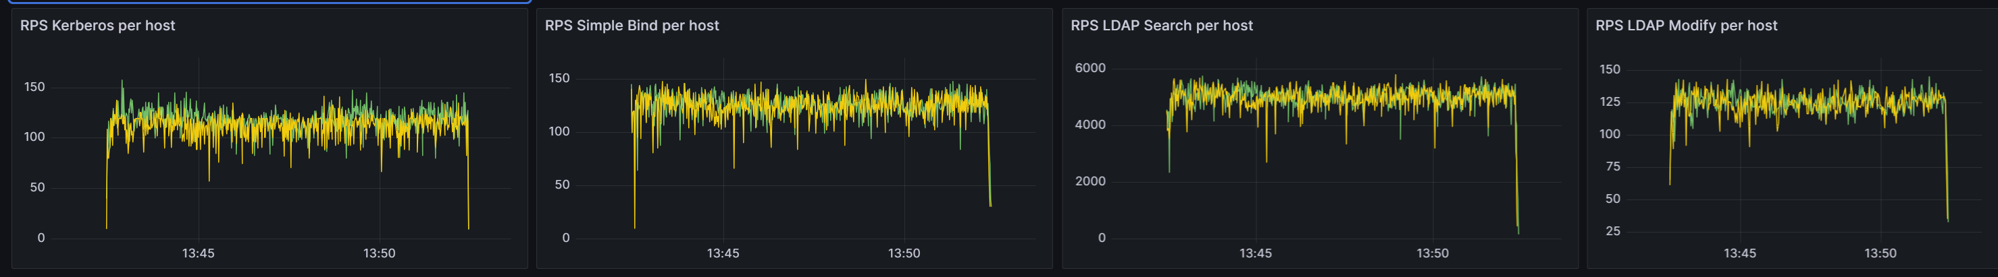Pick 13:45 on LDAP Search time axis
This screenshot has height=277, width=1998.
(1255, 253)
